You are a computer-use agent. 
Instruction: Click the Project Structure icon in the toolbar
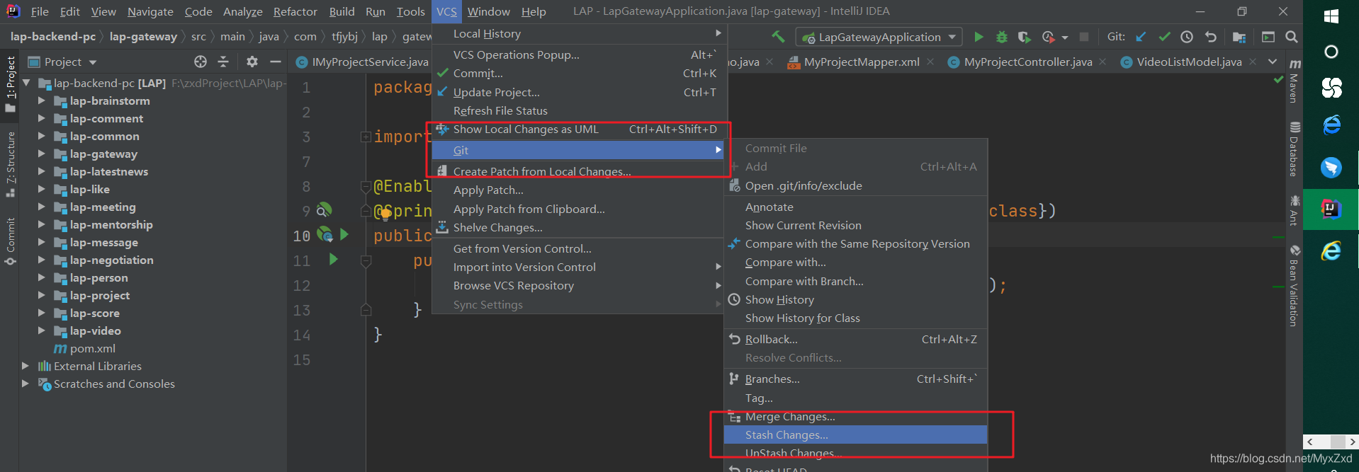1239,37
